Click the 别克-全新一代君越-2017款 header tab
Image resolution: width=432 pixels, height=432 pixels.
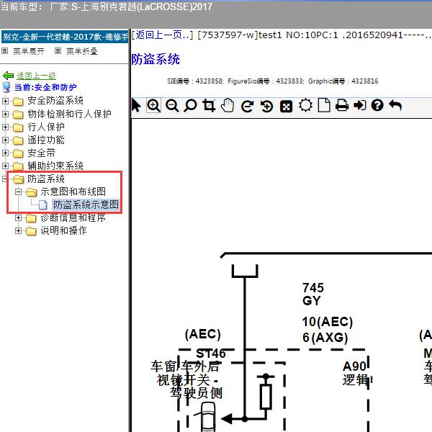click(65, 37)
